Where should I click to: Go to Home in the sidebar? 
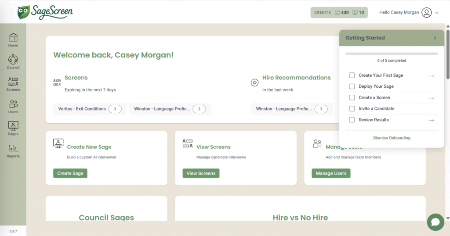click(x=13, y=40)
